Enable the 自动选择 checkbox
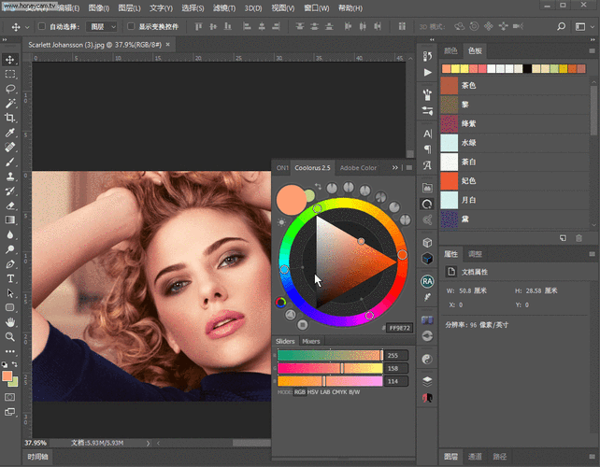Viewport: 600px width, 467px height. 42,27
